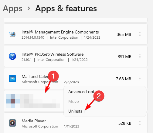Click the breadcrumb chevron after Apps
153x133 pixels.
29,8
